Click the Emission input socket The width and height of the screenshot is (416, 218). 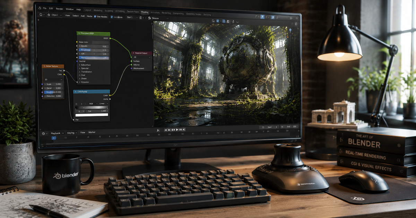point(77,82)
